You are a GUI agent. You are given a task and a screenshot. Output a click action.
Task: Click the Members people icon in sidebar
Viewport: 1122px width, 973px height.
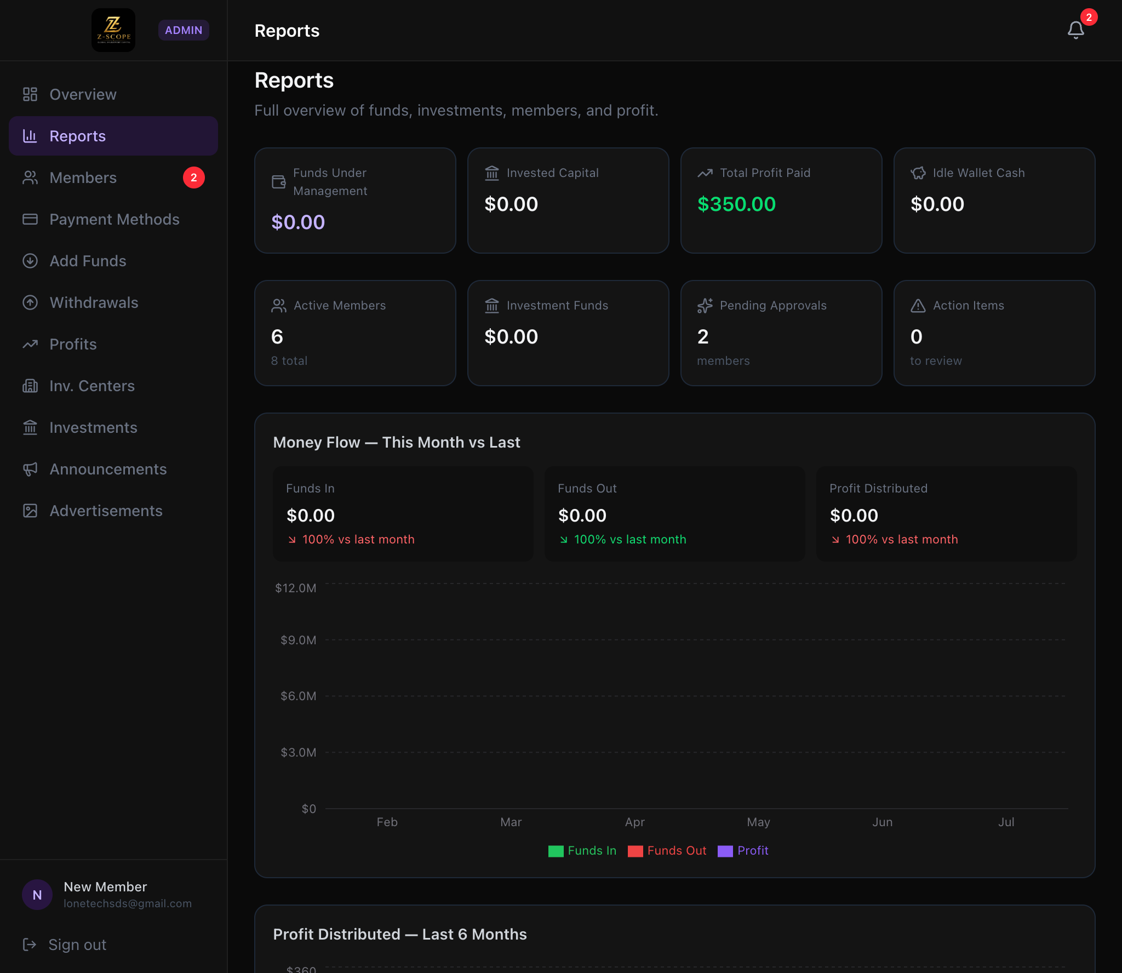point(30,178)
